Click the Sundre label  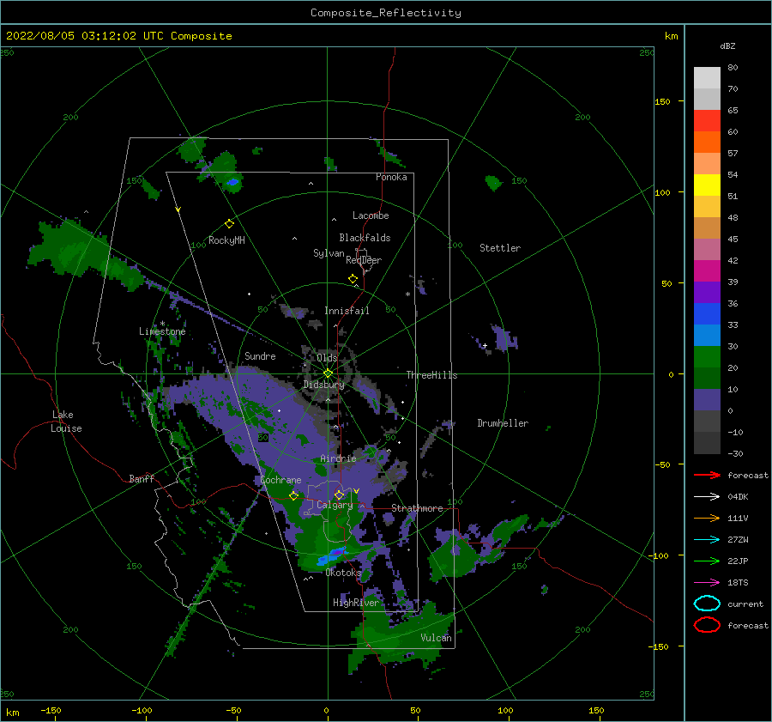[260, 355]
